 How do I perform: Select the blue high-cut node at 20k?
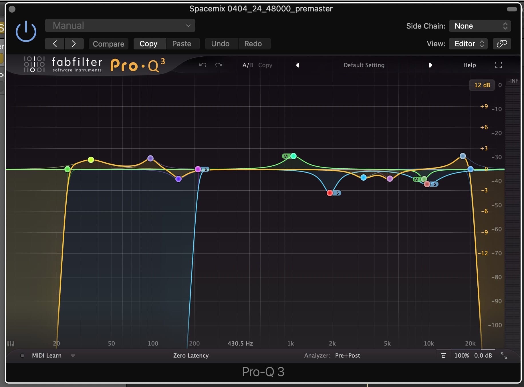[x=471, y=169]
